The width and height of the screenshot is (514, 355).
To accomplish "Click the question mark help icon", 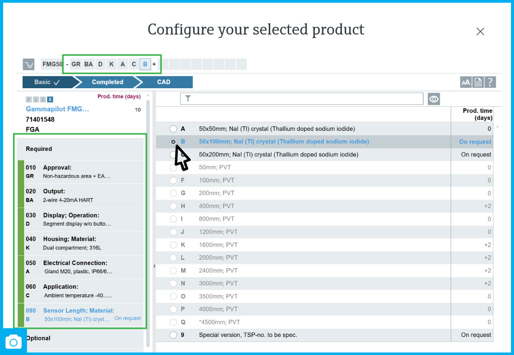I will click(x=490, y=82).
